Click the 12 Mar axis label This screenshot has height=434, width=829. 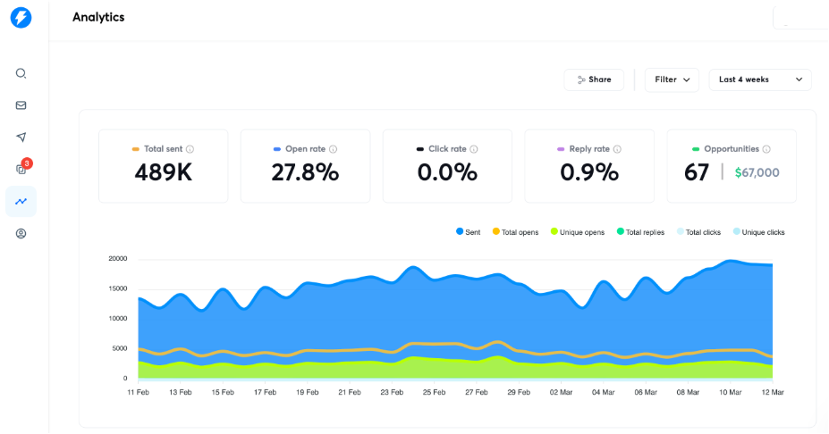tap(773, 392)
